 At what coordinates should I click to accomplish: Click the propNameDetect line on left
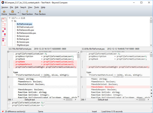pyautogui.click(x=45, y=64)
